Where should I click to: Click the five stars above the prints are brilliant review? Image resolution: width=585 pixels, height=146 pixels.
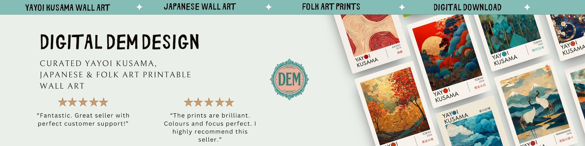[x=209, y=102]
